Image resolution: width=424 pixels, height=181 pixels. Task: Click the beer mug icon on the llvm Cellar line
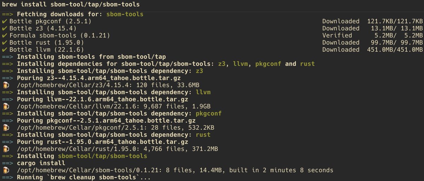pos(5,106)
